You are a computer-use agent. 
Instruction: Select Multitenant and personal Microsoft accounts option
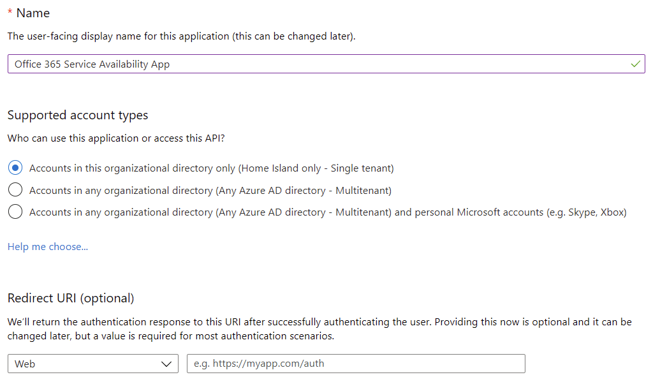(15, 212)
